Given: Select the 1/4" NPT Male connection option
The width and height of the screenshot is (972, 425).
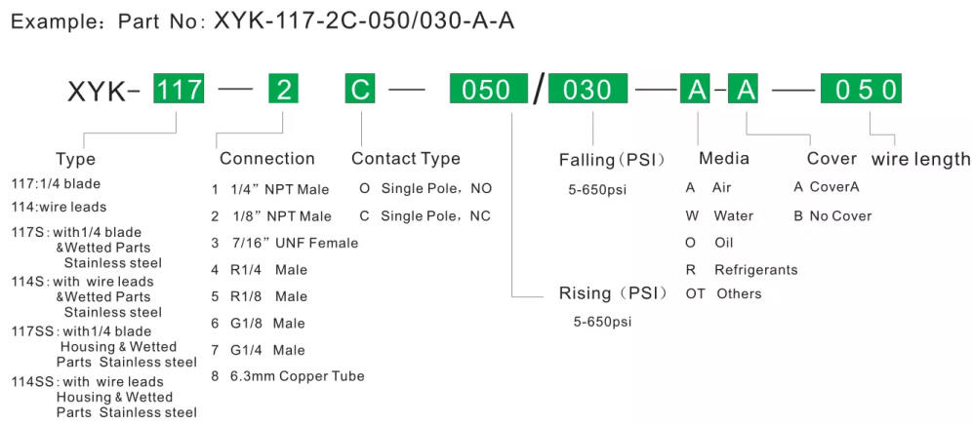Looking at the screenshot, I should click(270, 189).
